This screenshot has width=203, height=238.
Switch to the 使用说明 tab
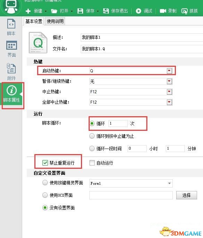(55, 21)
